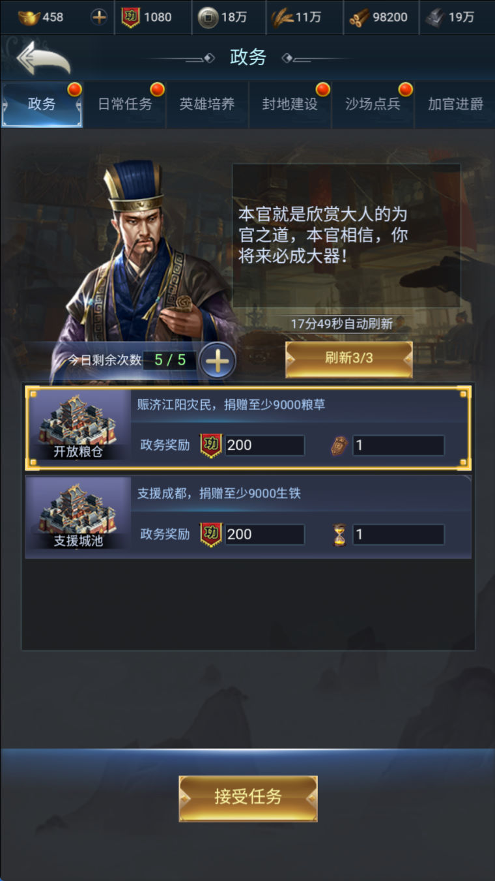
Task: Click the copper coin icon showing 18万
Action: pos(208,18)
